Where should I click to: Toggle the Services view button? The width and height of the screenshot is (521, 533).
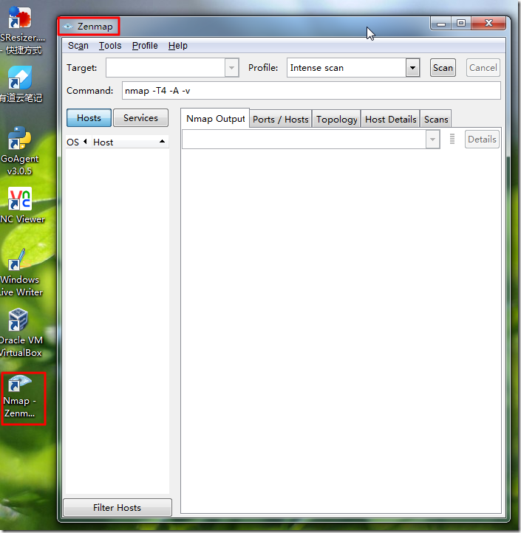140,118
